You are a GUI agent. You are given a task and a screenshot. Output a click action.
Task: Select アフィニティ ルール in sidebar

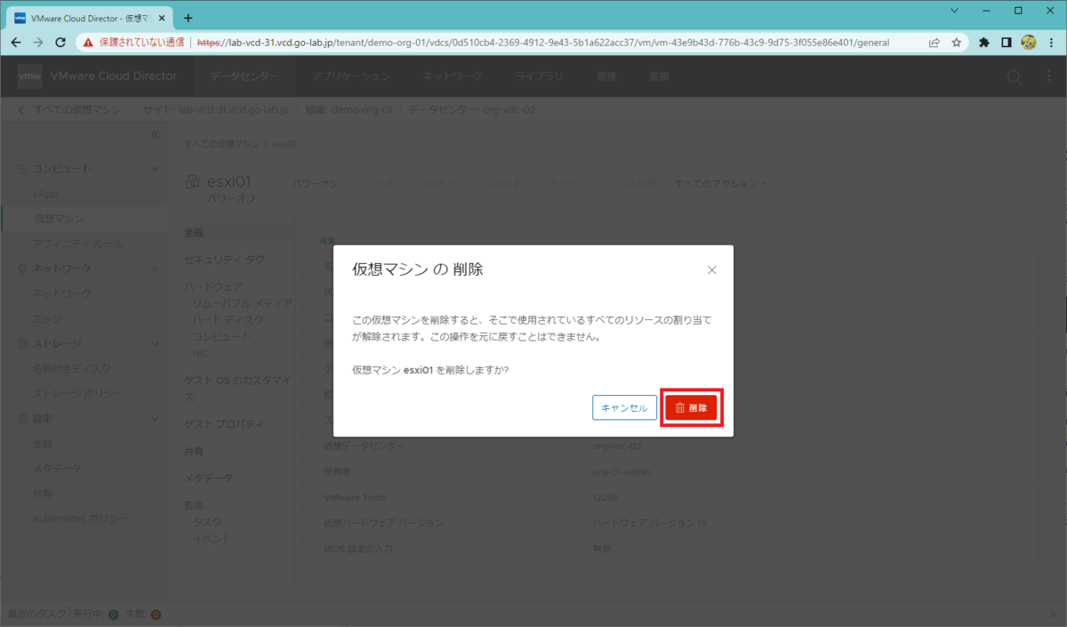click(77, 243)
